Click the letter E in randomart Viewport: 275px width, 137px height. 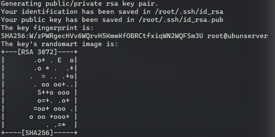60,60
